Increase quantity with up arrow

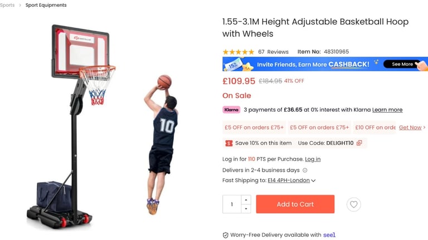pos(246,200)
